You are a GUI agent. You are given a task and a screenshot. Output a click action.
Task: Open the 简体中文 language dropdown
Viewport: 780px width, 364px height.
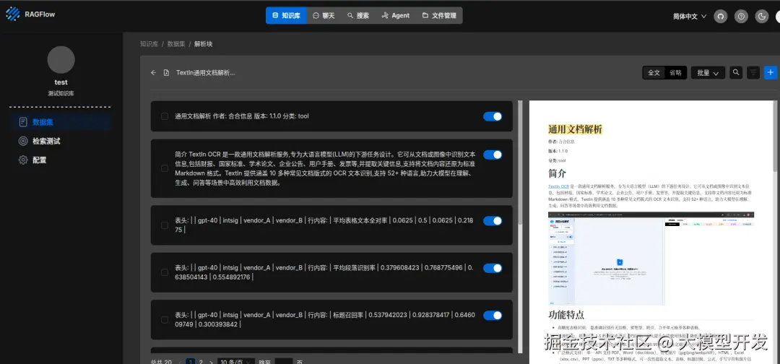690,17
